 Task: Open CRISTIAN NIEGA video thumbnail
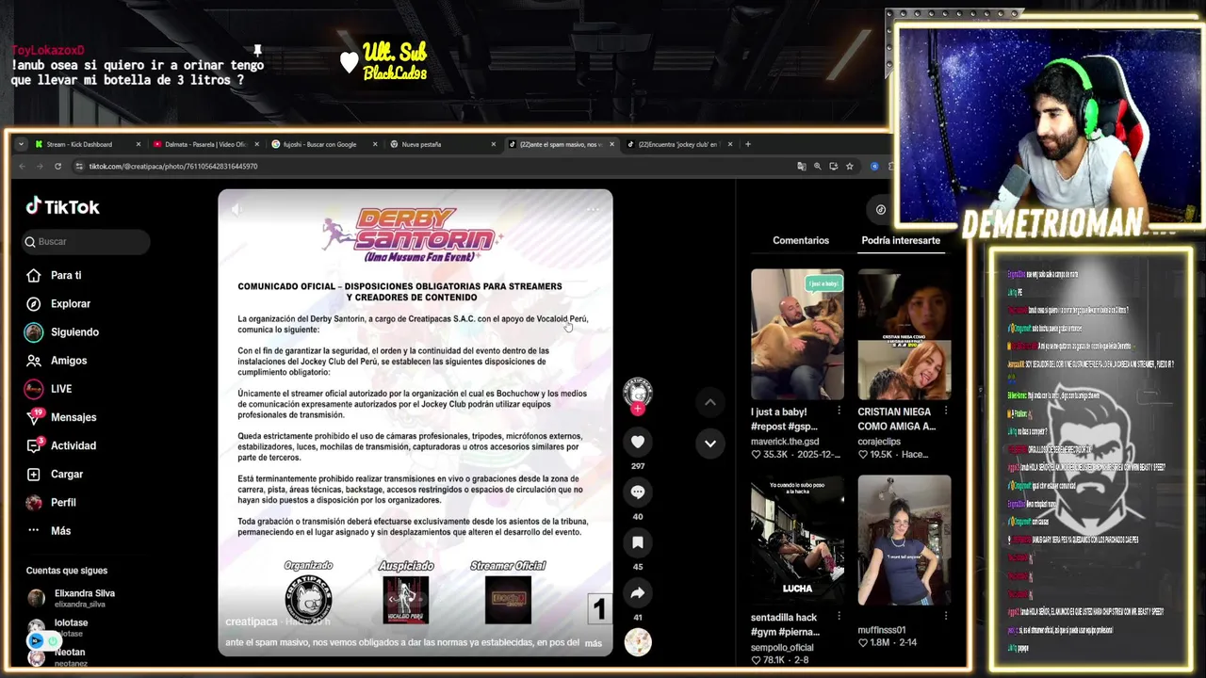904,334
